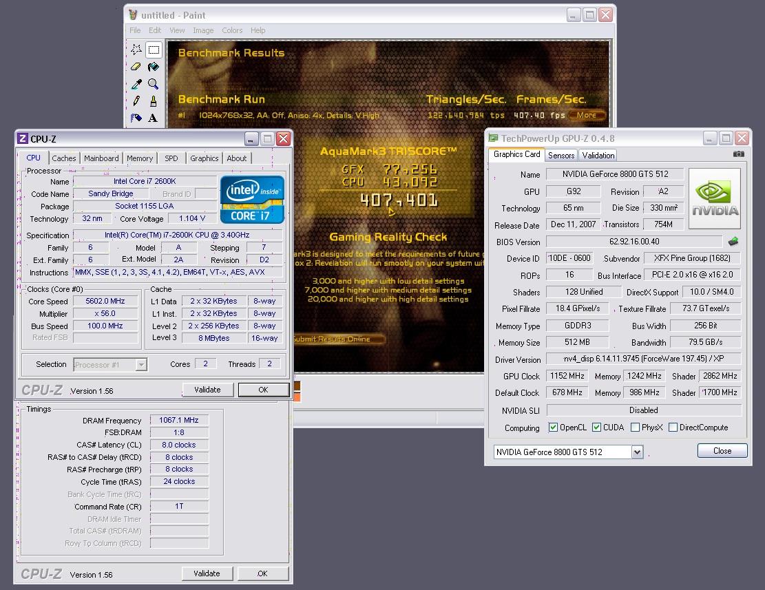Click the NVIDIA logo in GPU-Z
This screenshot has width=765, height=590.
point(715,199)
